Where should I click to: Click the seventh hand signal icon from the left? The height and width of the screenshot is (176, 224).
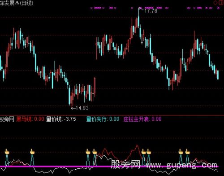coord(181,152)
